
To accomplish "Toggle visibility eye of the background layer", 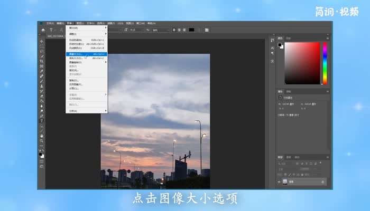I will (280, 182).
